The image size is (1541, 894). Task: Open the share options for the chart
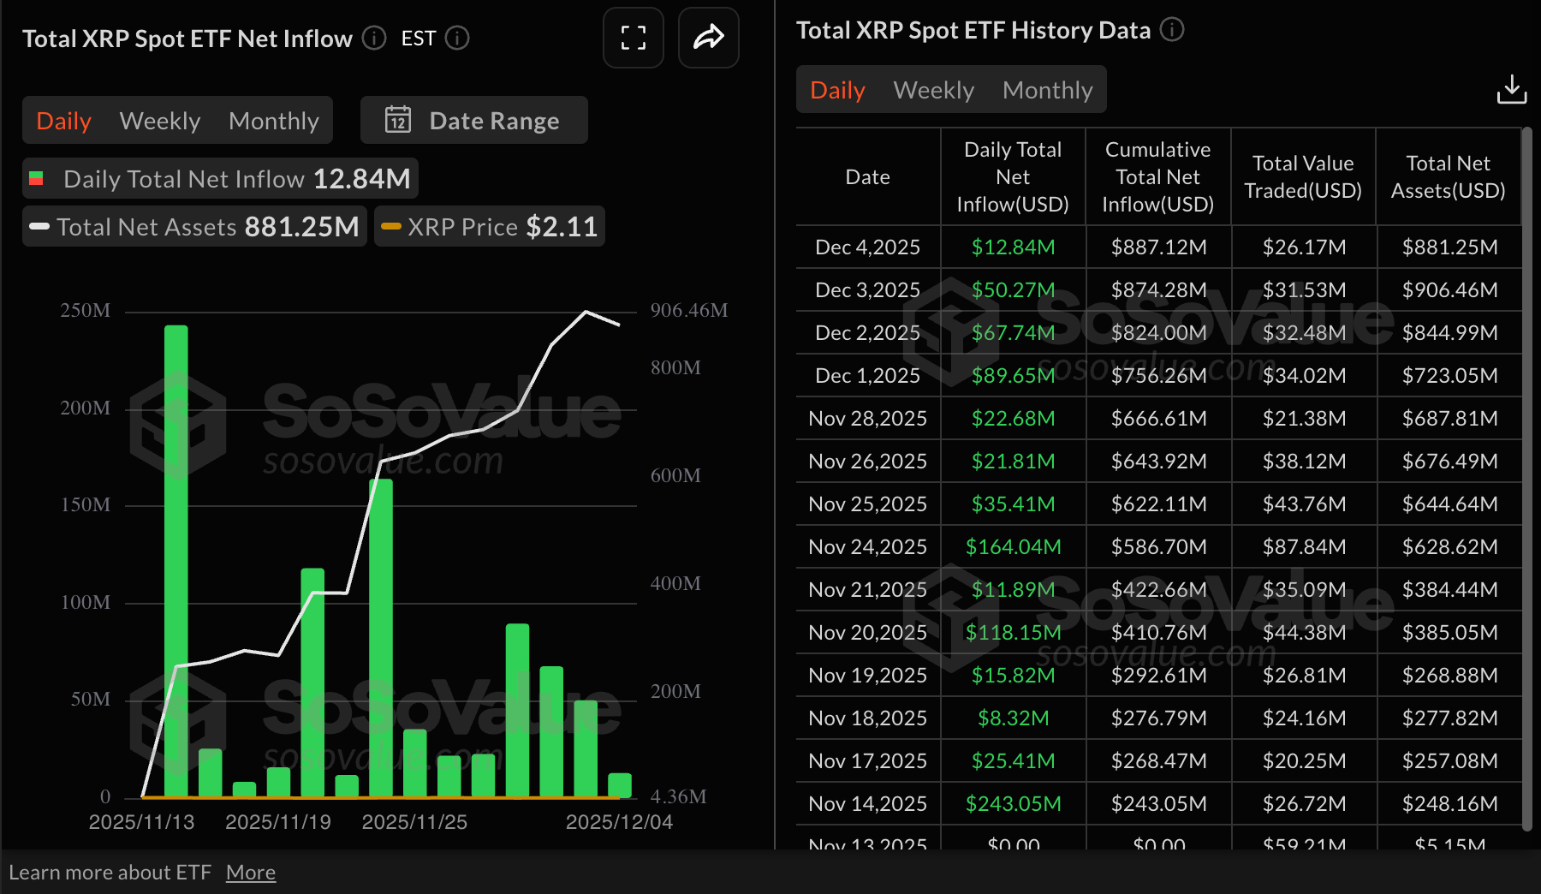click(708, 38)
